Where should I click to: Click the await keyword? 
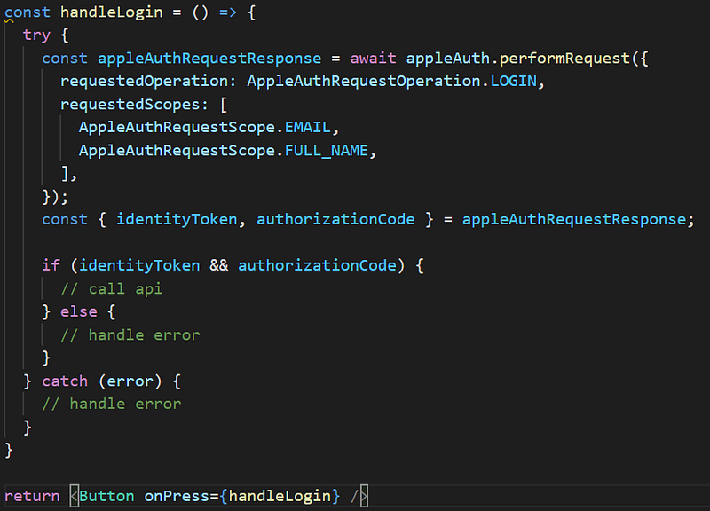[373, 59]
